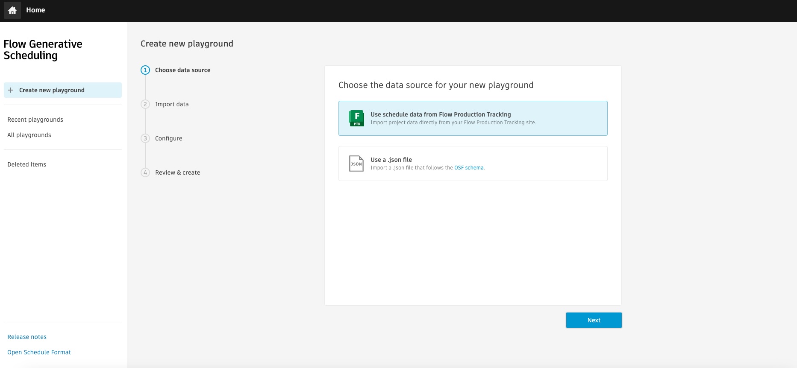Viewport: 797px width, 368px height.
Task: Select step 1 circle Choose data source
Action: [x=145, y=70]
